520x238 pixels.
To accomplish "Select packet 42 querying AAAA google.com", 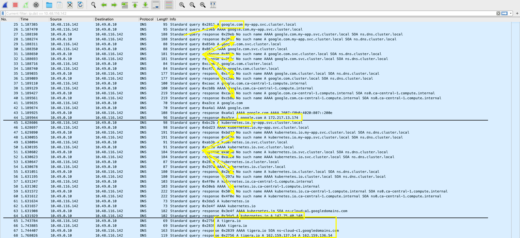I will coord(255,108).
